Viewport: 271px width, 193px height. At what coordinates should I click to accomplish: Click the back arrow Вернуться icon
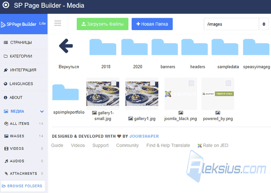coord(66,46)
